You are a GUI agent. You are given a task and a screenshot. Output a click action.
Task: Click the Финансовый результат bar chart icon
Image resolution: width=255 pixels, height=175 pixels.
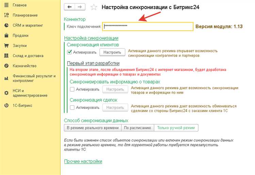[x=6, y=78]
